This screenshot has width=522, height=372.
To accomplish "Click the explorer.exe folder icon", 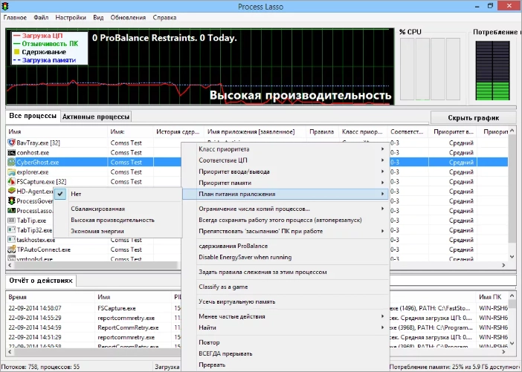I will 12,172.
